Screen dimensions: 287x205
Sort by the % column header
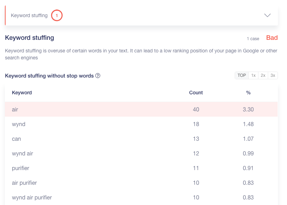248,93
